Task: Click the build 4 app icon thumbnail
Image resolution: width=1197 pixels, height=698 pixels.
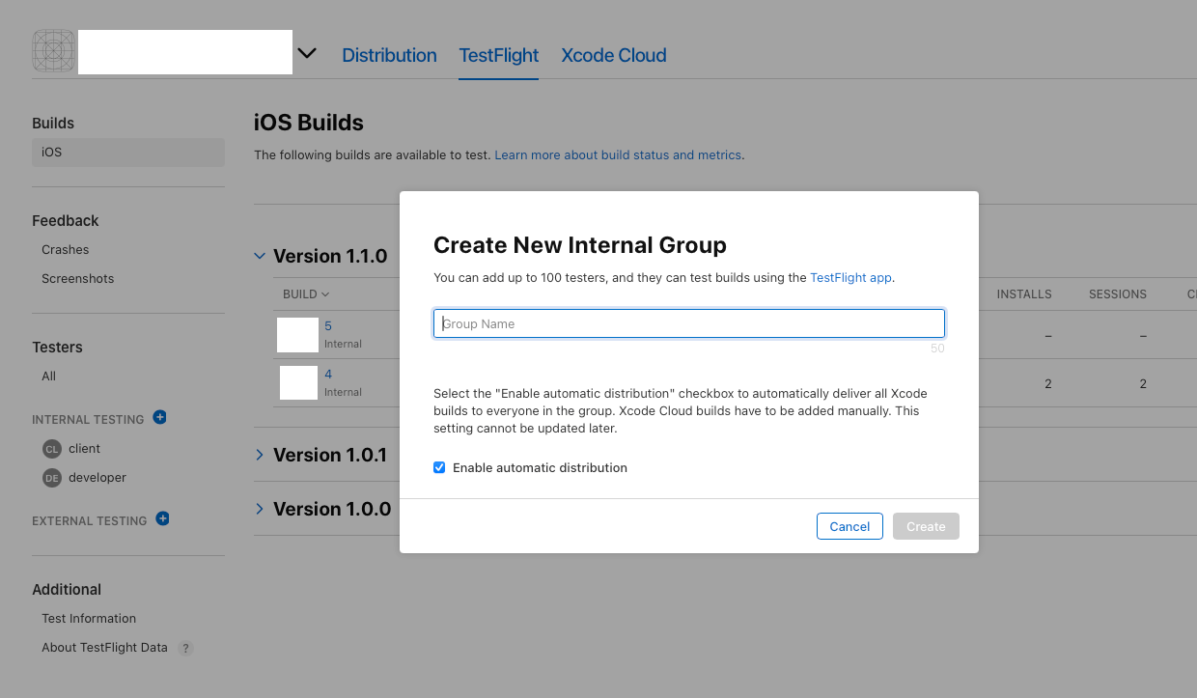Action: (x=298, y=382)
